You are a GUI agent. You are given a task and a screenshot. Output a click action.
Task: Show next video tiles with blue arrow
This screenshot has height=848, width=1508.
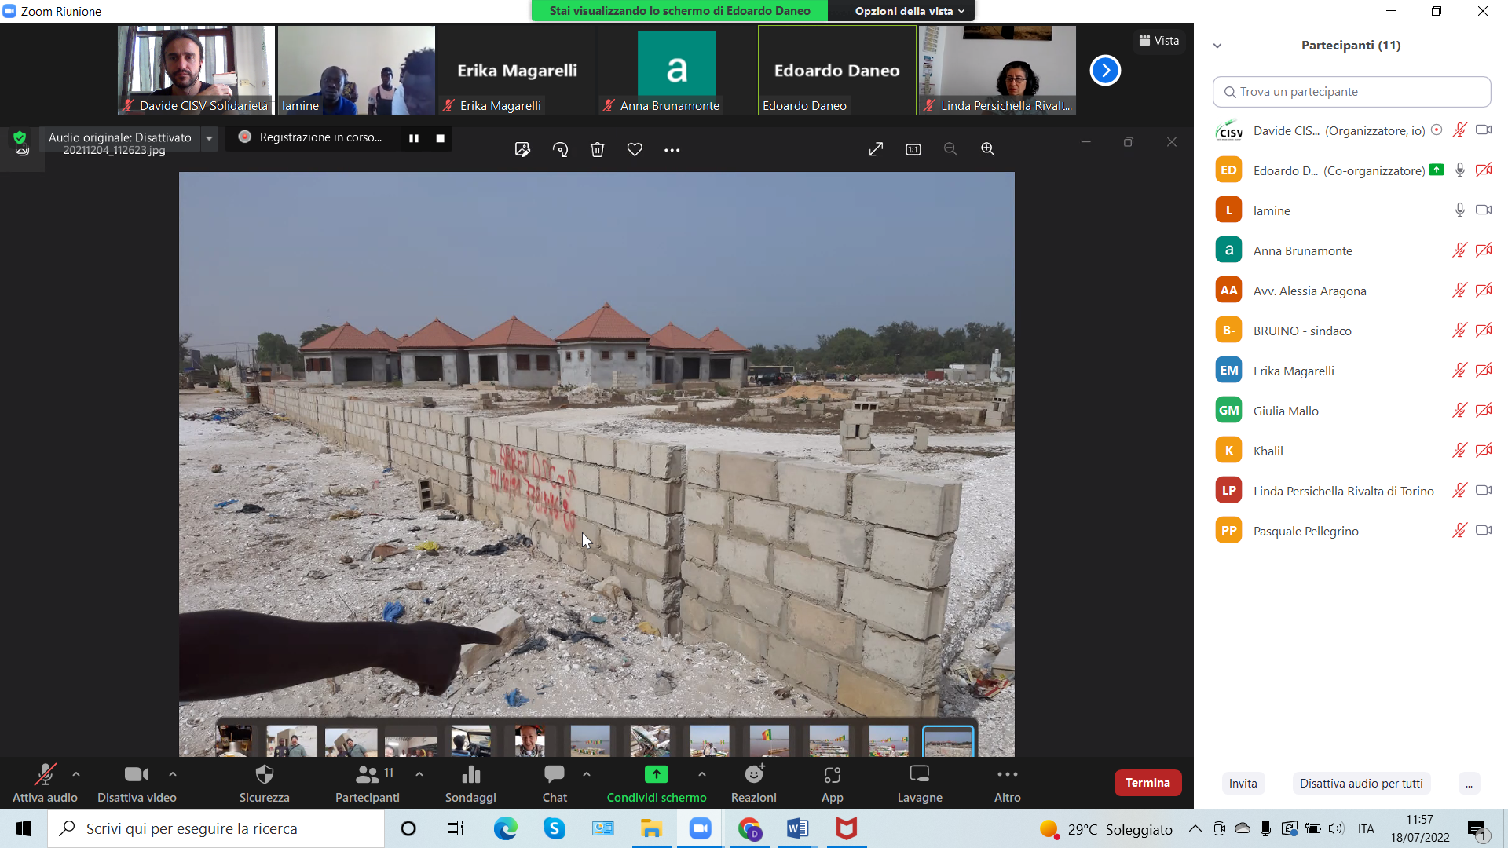(x=1105, y=71)
